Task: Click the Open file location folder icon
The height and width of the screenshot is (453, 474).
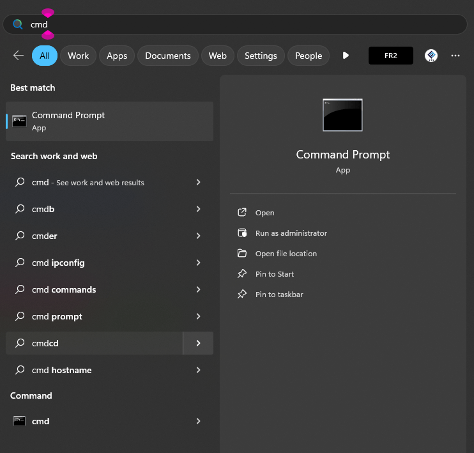Action: tap(242, 254)
